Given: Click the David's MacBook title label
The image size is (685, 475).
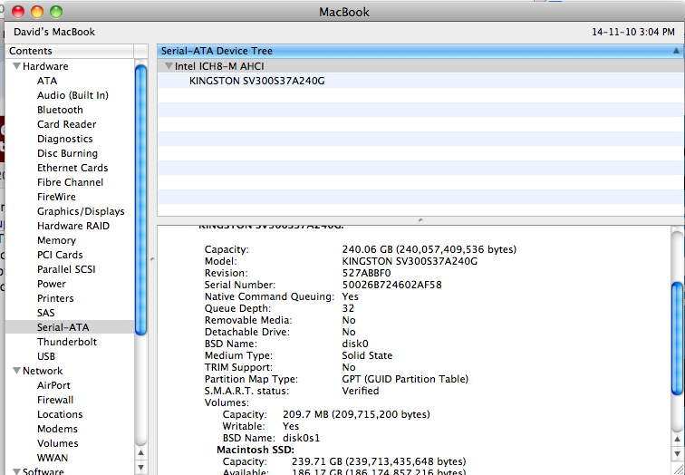Looking at the screenshot, I should (x=54, y=32).
